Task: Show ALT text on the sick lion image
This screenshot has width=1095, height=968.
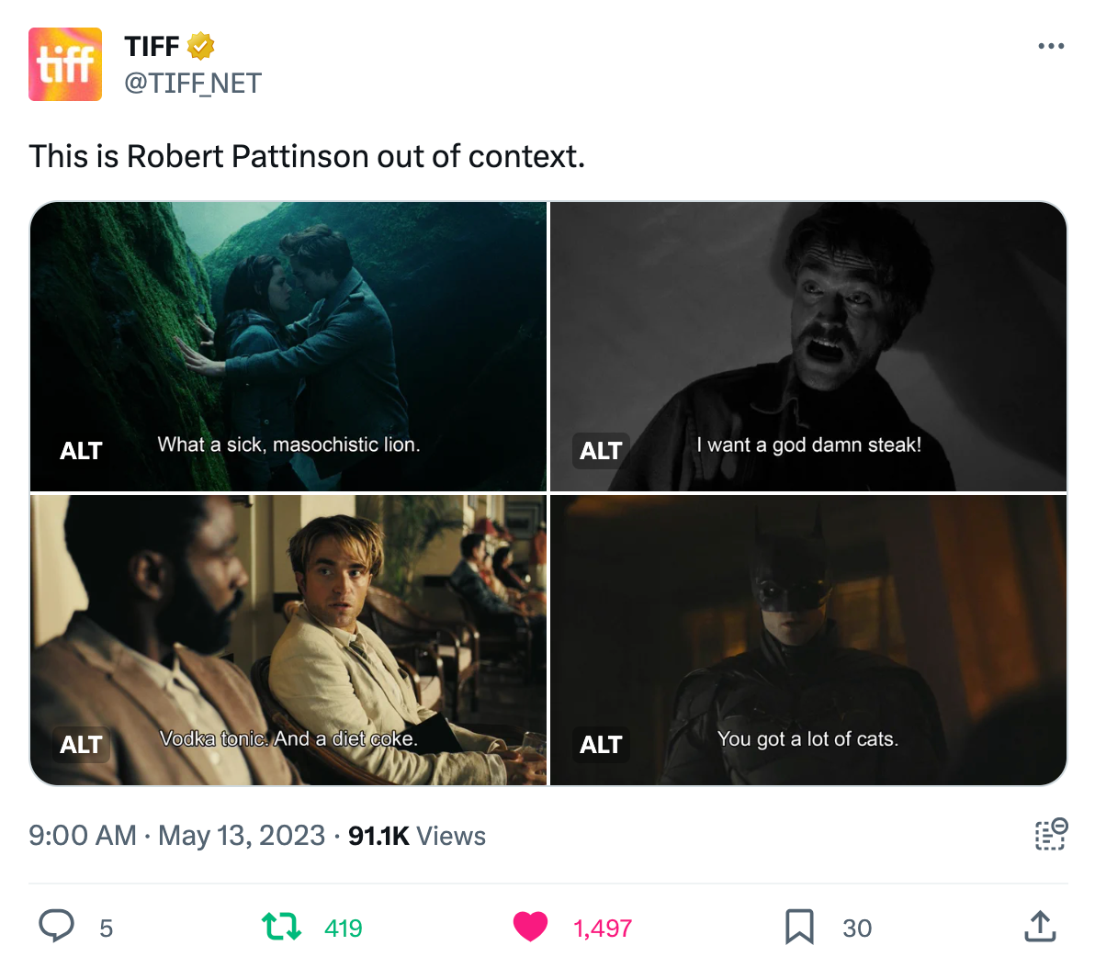Action: [81, 450]
